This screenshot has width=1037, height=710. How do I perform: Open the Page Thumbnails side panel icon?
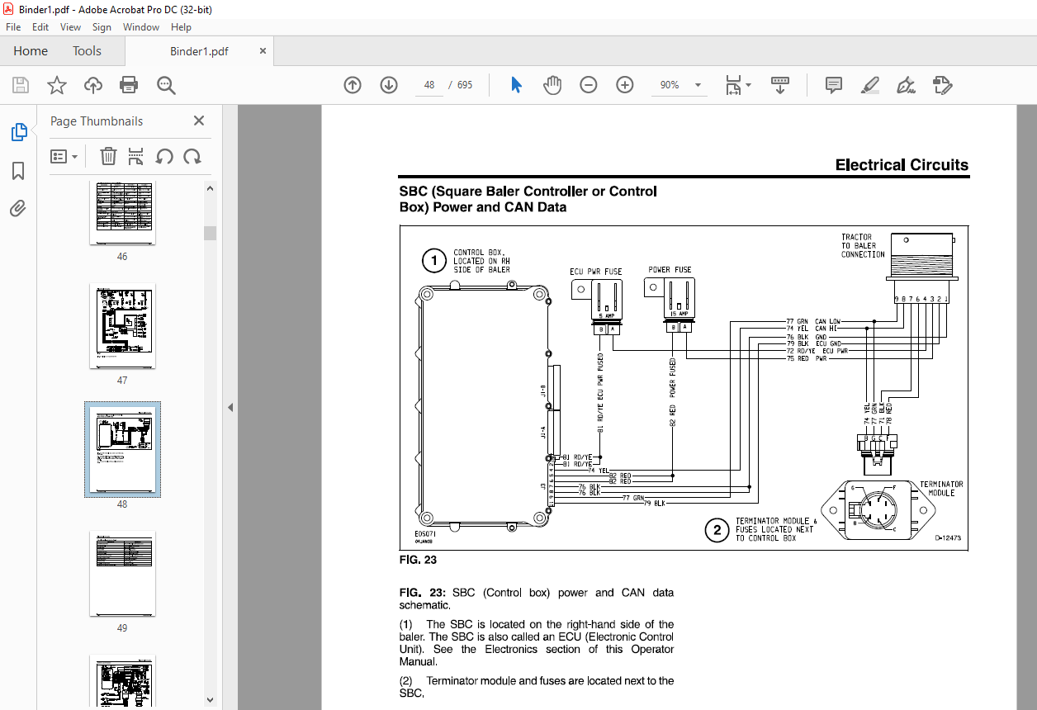18,131
